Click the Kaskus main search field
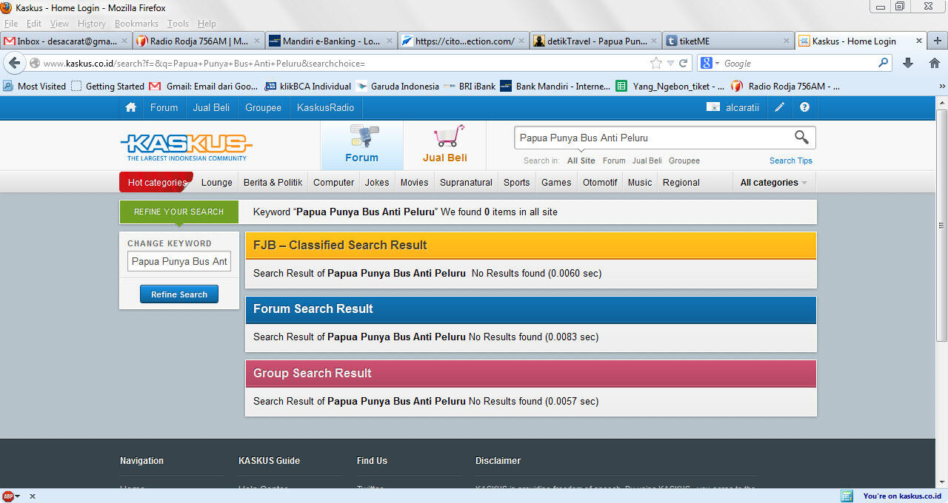948x503 pixels. (652, 138)
